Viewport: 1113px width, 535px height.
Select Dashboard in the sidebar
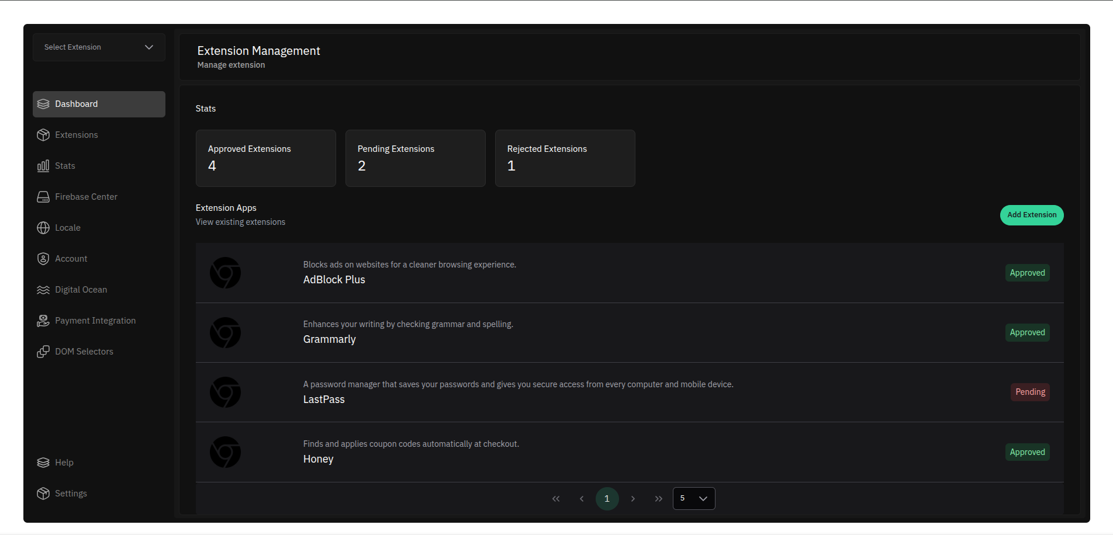click(99, 104)
